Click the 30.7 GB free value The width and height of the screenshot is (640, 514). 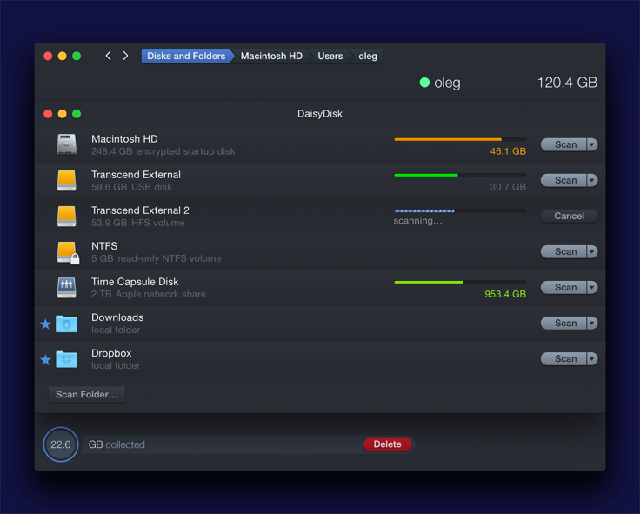[508, 187]
